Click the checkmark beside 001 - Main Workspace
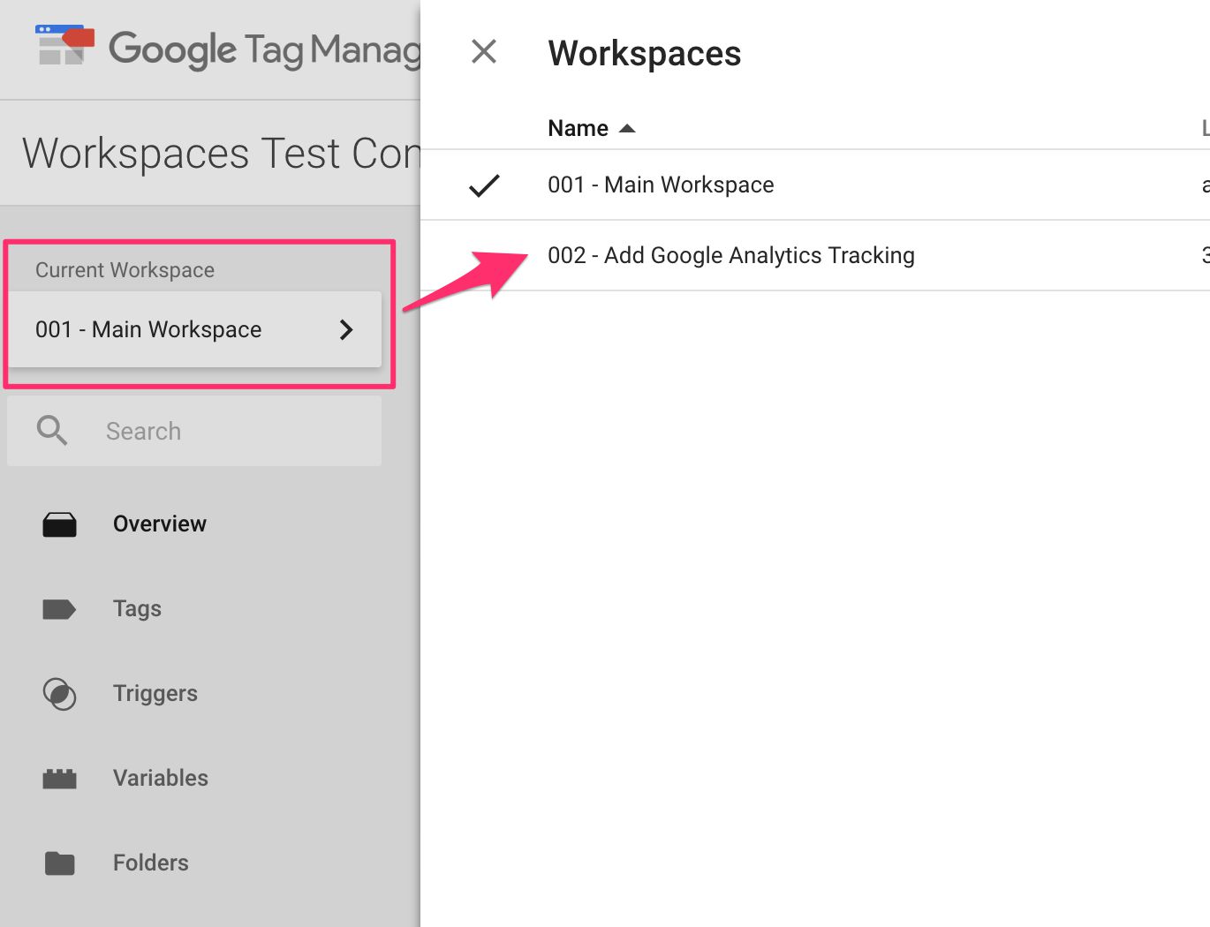 (484, 185)
